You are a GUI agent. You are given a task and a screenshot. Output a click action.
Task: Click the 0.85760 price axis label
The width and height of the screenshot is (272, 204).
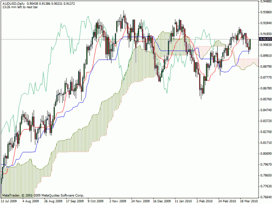point(265,99)
